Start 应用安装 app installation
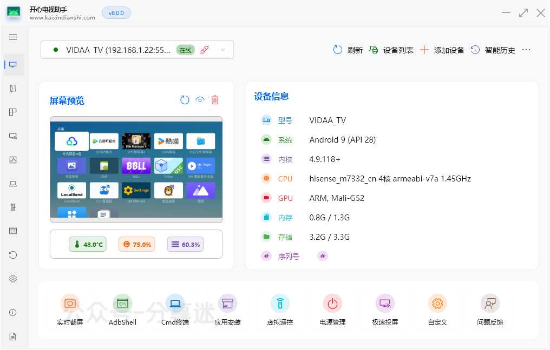This screenshot has width=550, height=350. (227, 303)
